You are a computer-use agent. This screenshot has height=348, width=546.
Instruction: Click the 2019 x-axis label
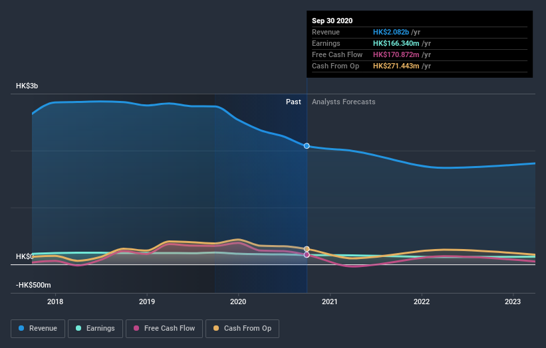point(147,302)
